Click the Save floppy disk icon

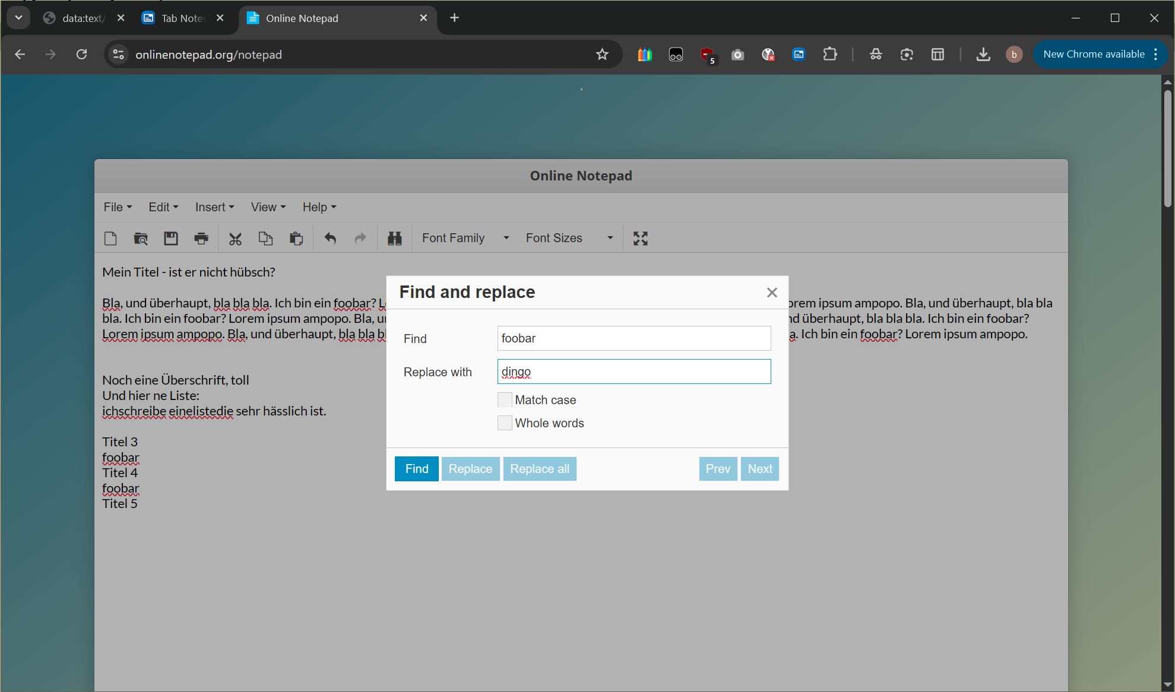[x=171, y=239]
